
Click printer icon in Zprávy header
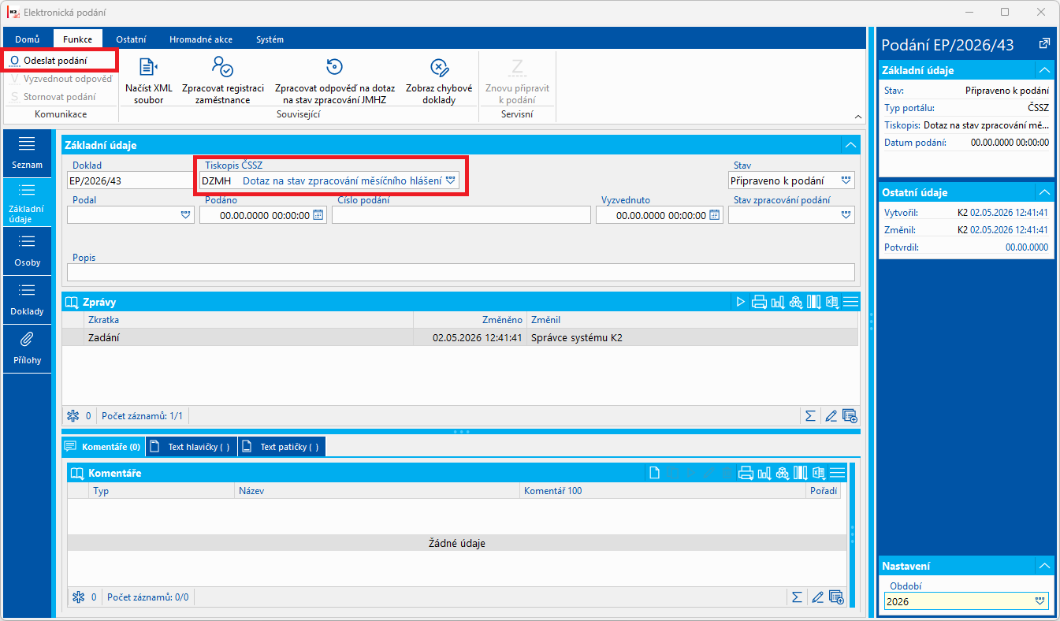(759, 302)
